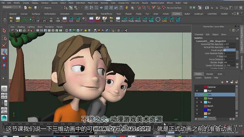Click the Boy layer blue color swatch
Image resolution: width=244 pixels, height=137 pixels.
pyautogui.click(x=206, y=110)
